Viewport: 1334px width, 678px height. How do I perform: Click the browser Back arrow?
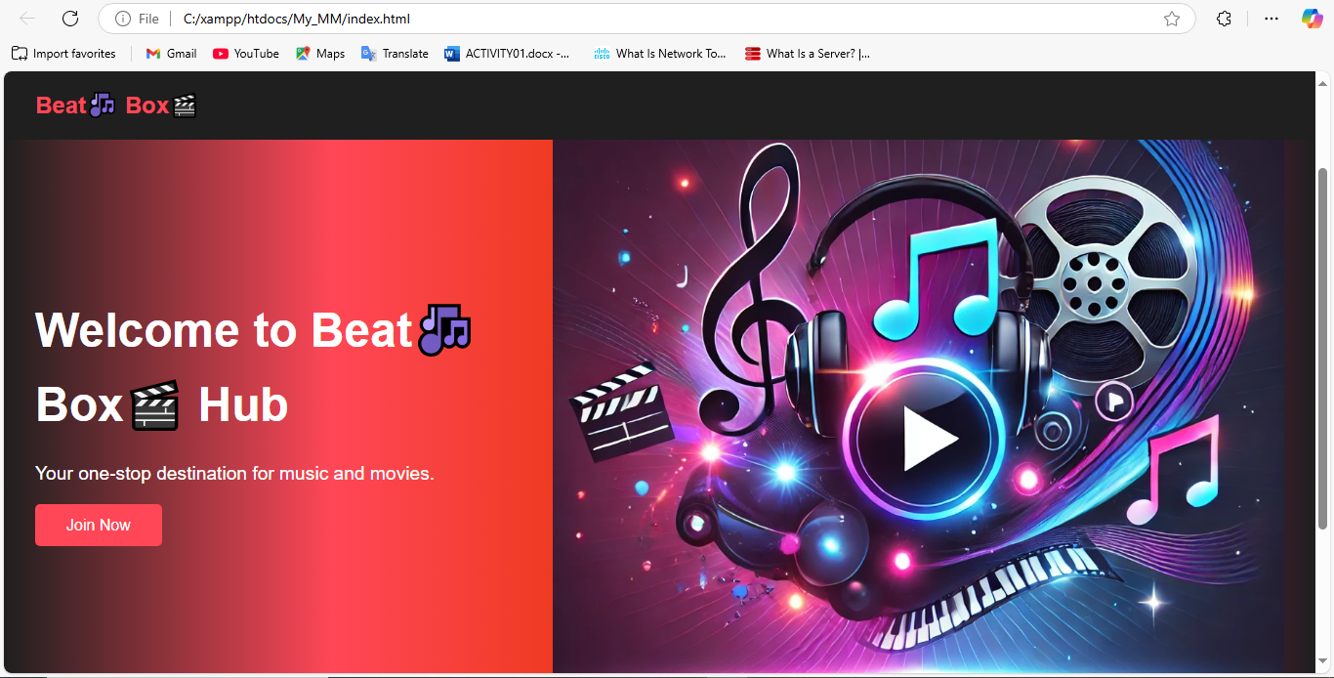(27, 19)
